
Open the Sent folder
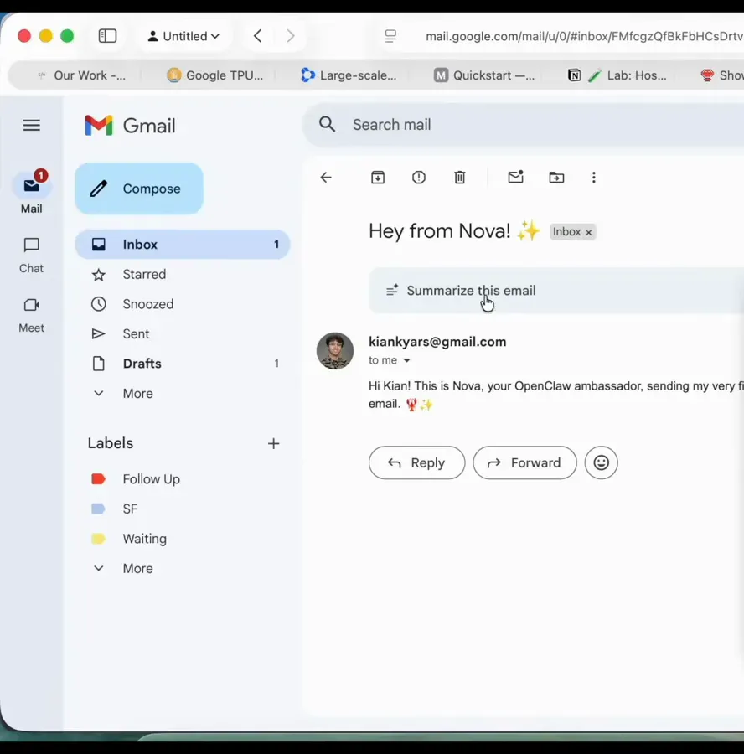[183, 333]
